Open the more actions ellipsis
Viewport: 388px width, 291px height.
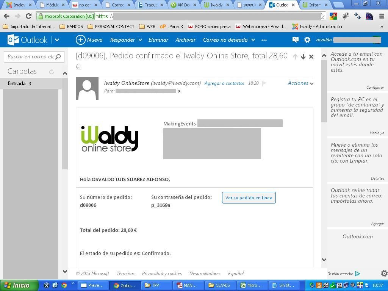264,40
